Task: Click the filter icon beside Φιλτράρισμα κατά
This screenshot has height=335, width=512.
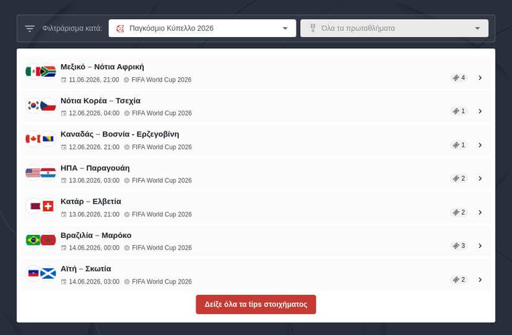Action: [30, 28]
